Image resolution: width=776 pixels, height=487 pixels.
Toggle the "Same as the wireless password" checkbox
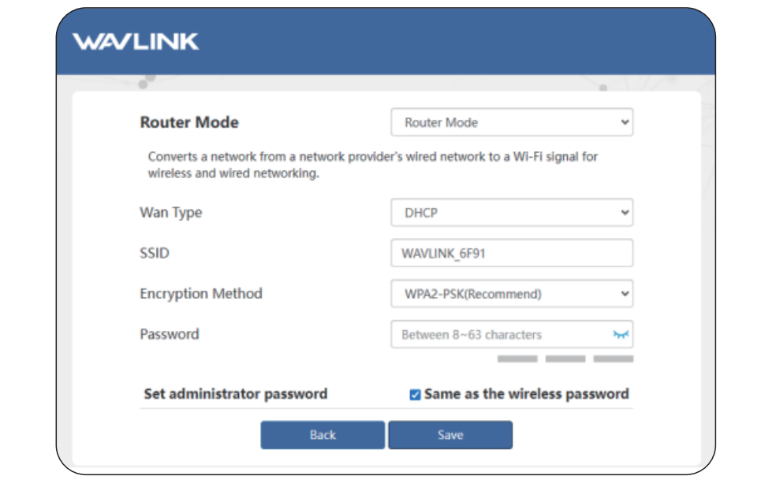click(415, 395)
